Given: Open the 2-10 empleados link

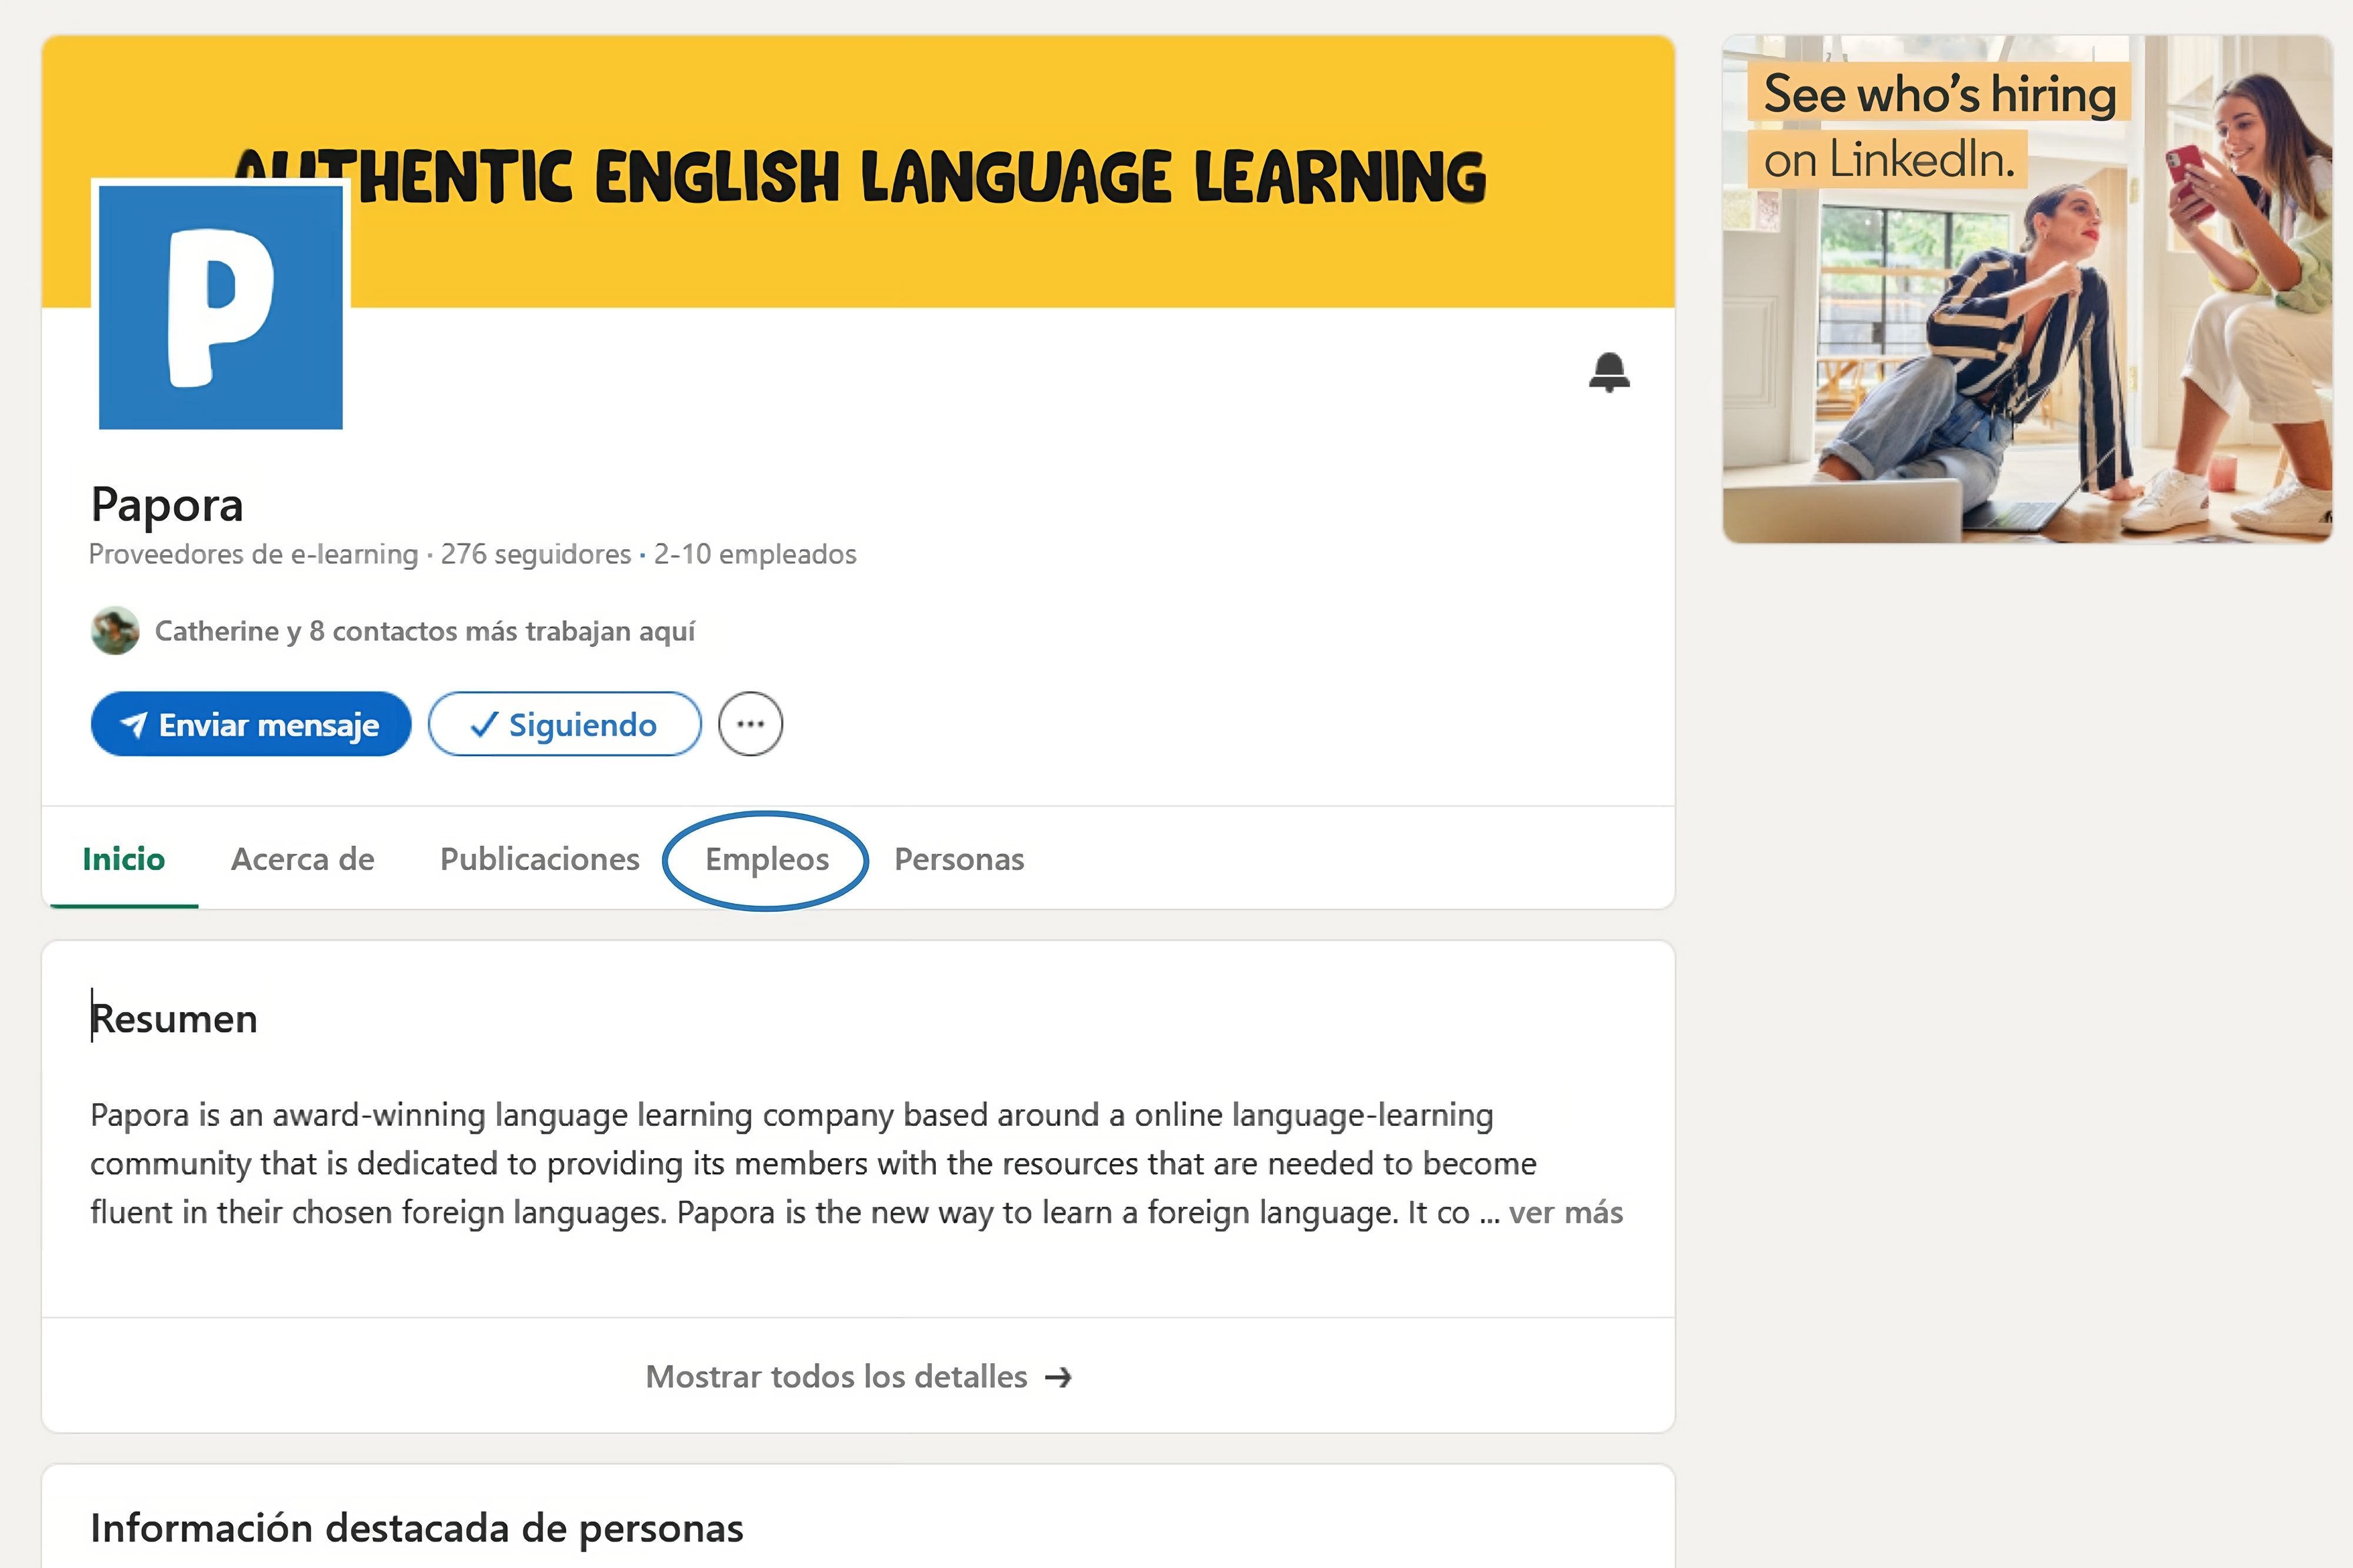Looking at the screenshot, I should 754,554.
